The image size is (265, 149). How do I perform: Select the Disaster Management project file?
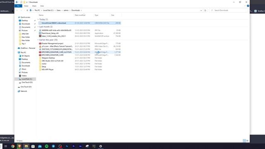[79, 43]
